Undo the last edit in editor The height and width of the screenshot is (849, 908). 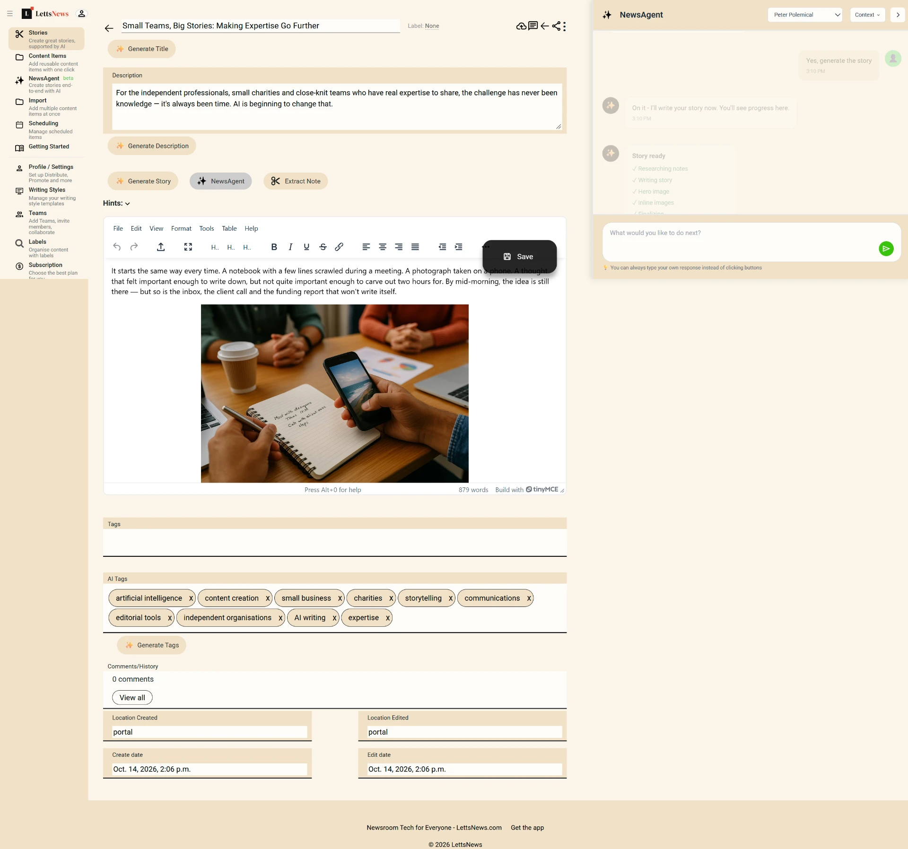click(x=117, y=247)
